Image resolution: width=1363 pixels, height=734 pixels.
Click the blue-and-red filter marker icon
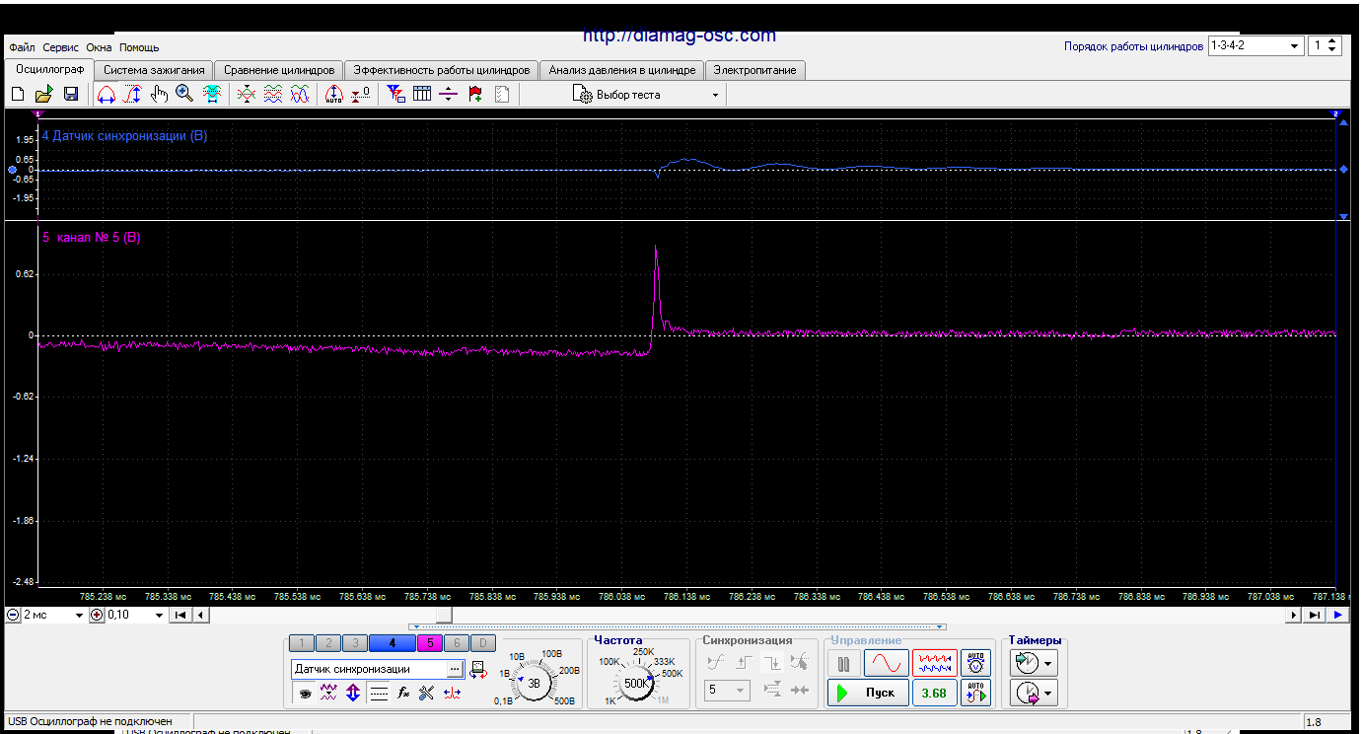pyautogui.click(x=395, y=95)
